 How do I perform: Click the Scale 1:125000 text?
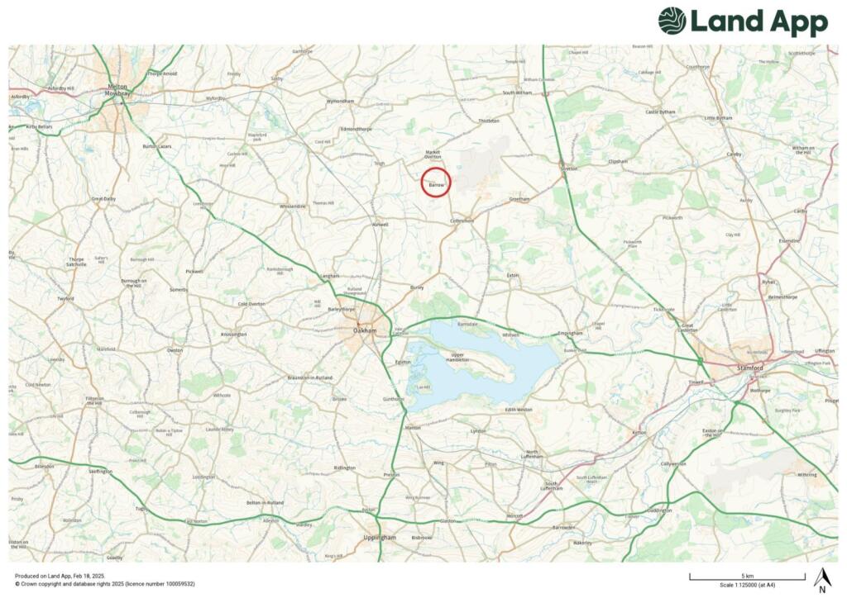point(747,585)
